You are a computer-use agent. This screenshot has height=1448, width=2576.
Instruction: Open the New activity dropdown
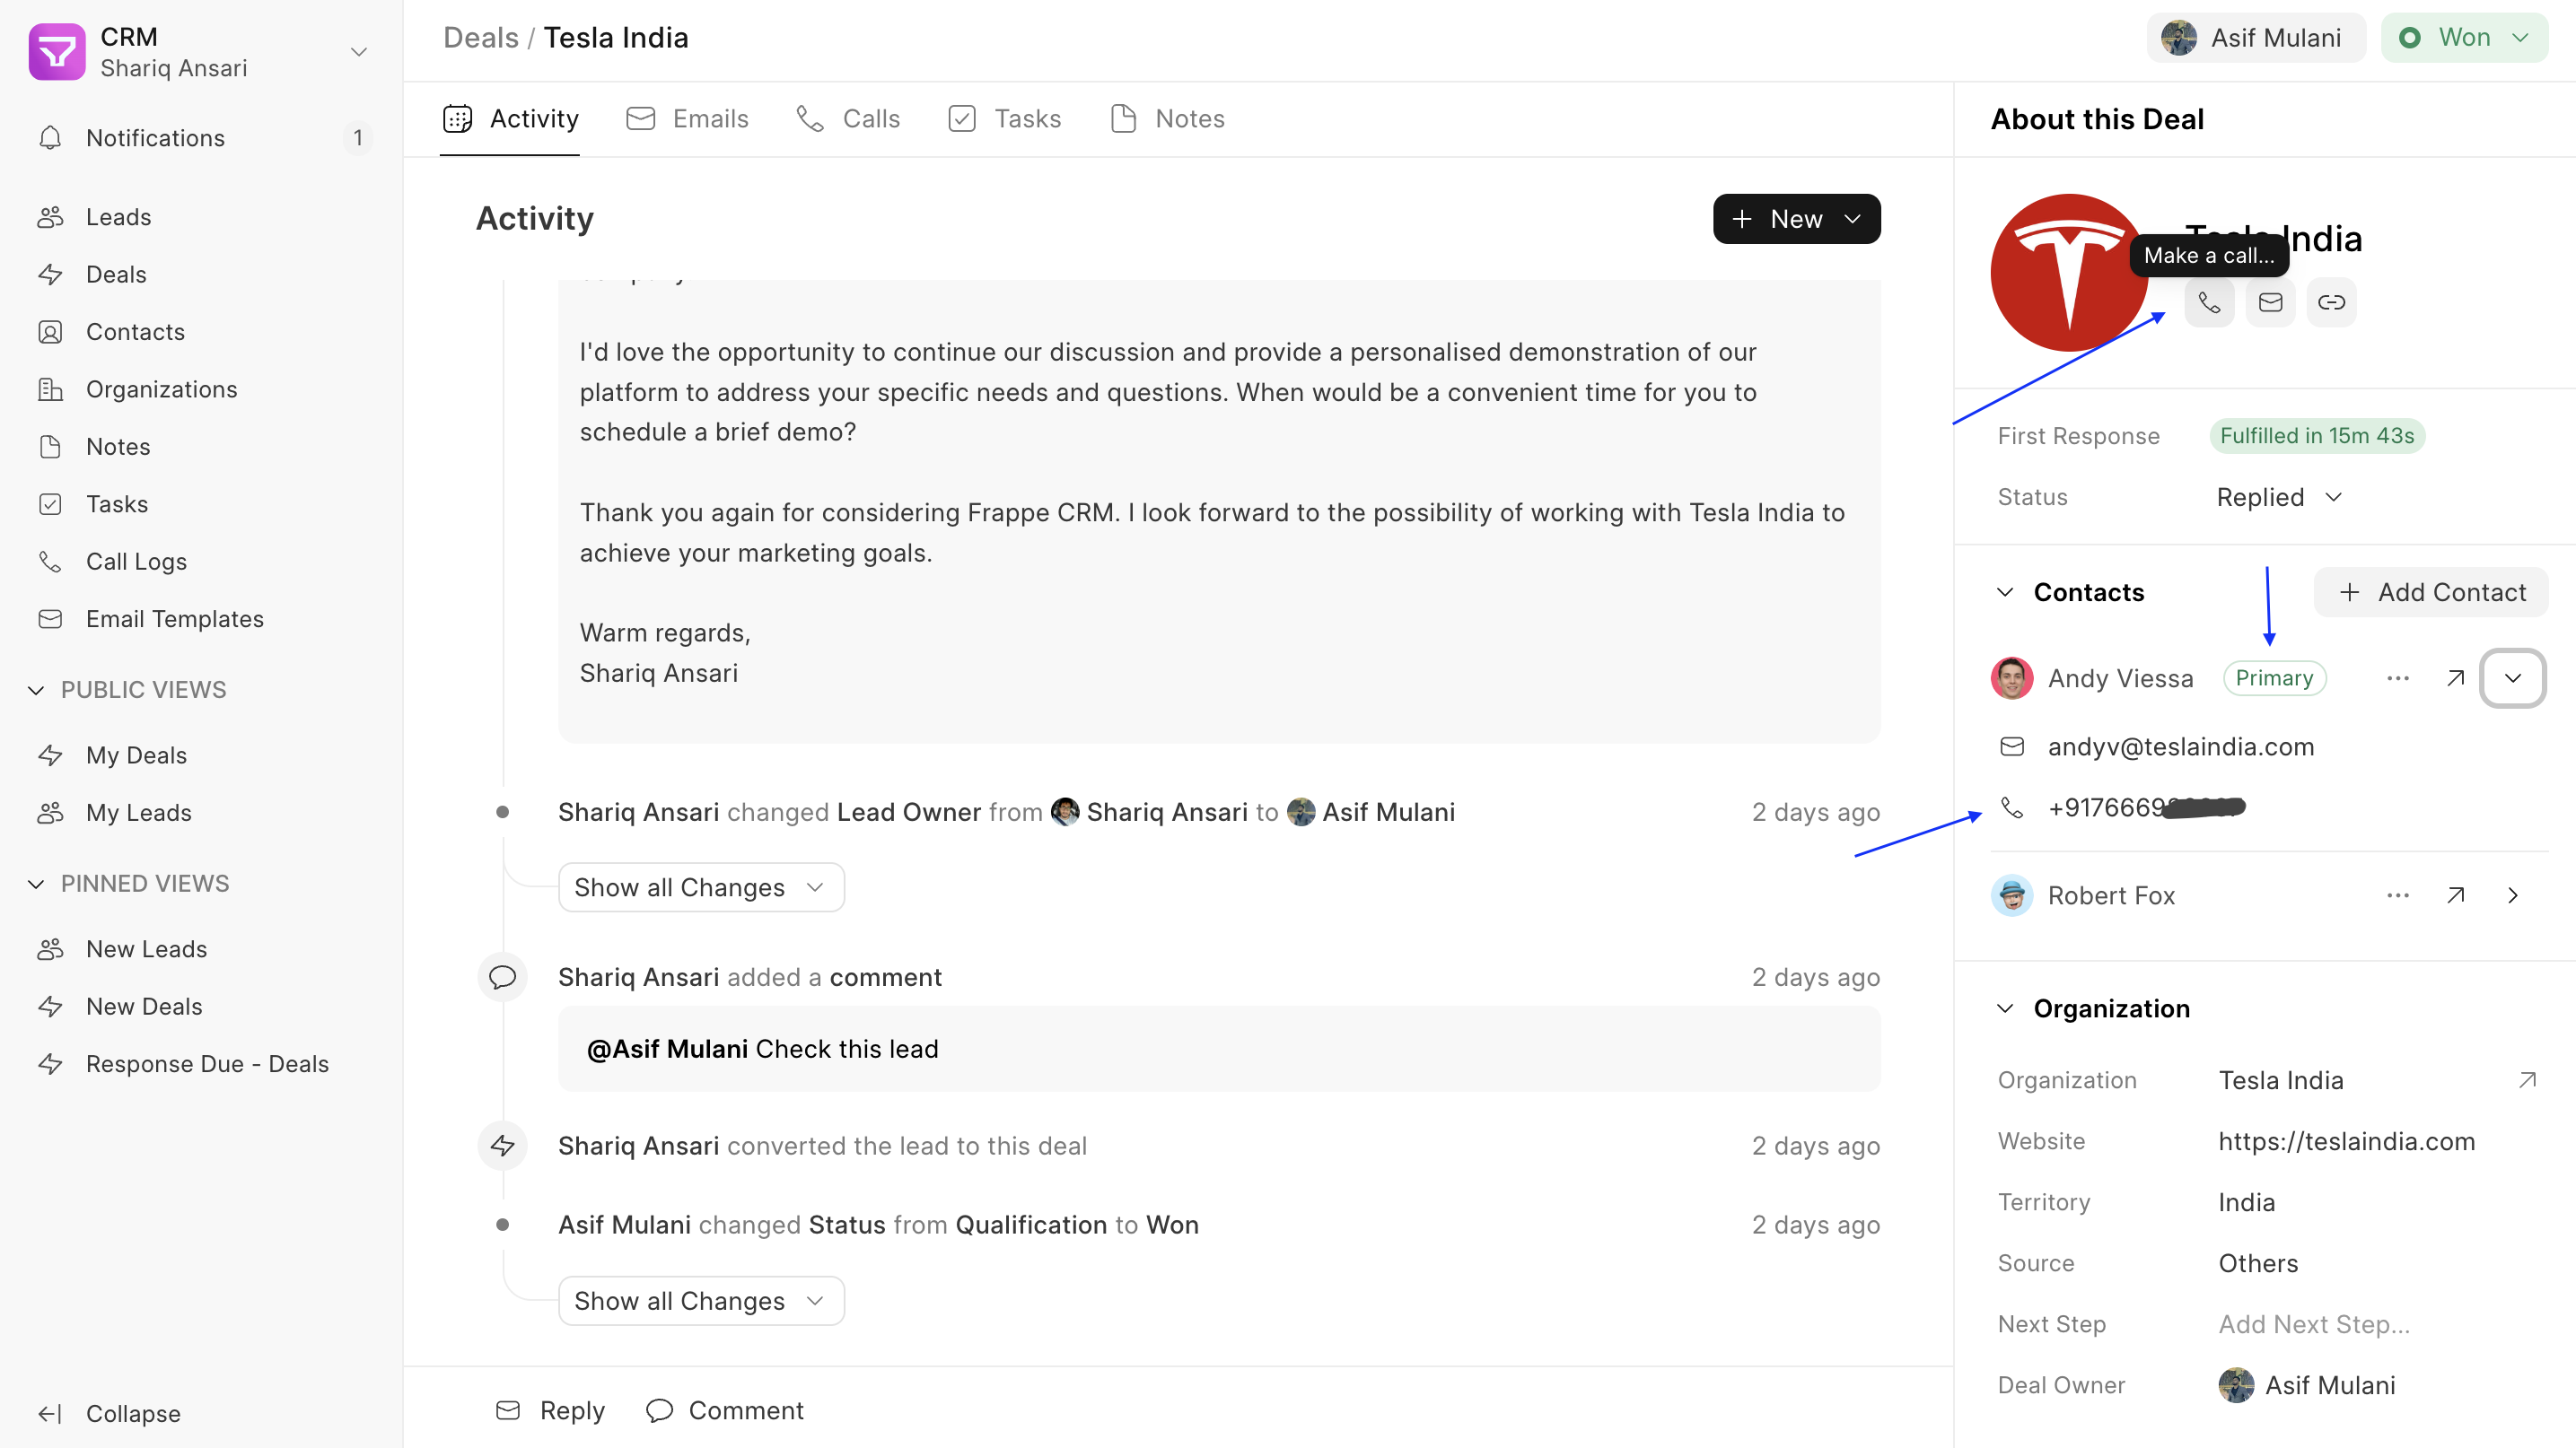click(x=1796, y=218)
